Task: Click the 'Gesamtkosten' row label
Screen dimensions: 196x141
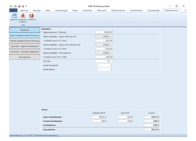Action: tap(49, 130)
